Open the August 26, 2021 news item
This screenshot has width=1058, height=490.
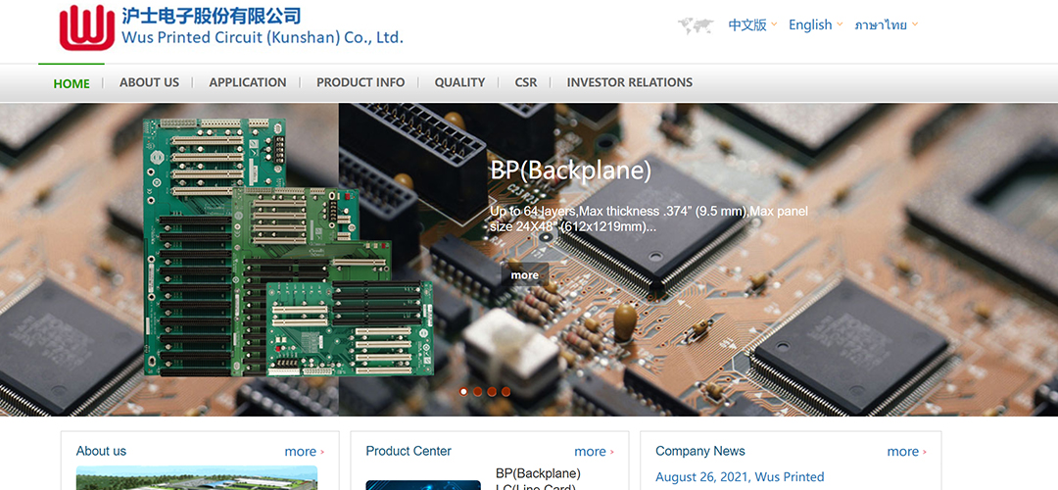click(740, 477)
